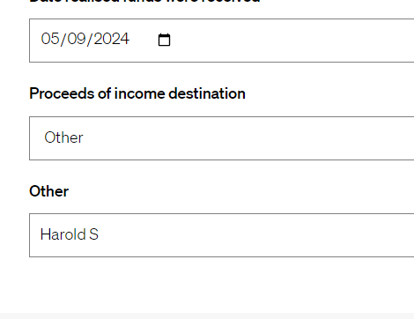Focus the Other text field containing Harold S

pos(222,235)
